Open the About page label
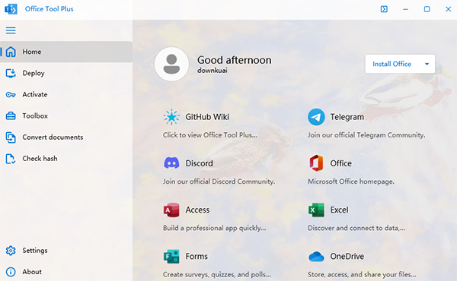The width and height of the screenshot is (457, 281). coord(32,272)
